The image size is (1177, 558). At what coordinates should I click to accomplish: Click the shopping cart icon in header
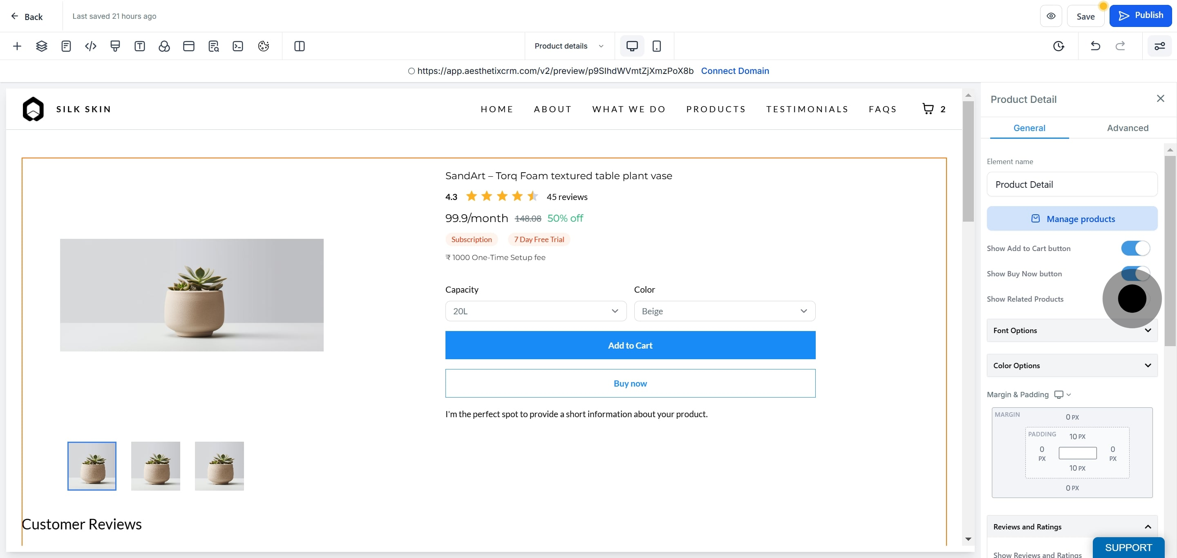tap(928, 109)
